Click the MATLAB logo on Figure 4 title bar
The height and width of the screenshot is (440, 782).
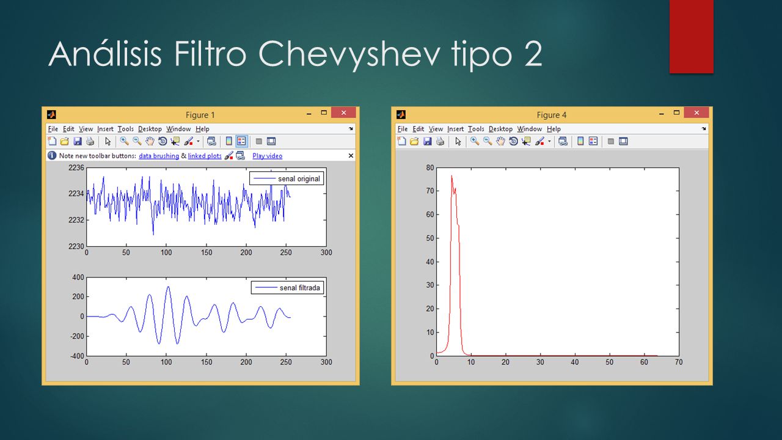coord(401,114)
